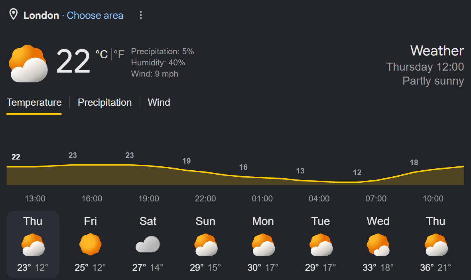Select the highlighted Thu forecast card

point(33,244)
